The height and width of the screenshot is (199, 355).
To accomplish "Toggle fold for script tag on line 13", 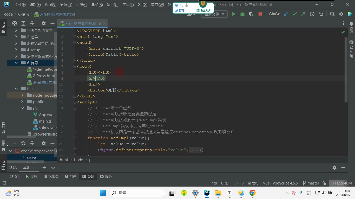I will pos(75,102).
